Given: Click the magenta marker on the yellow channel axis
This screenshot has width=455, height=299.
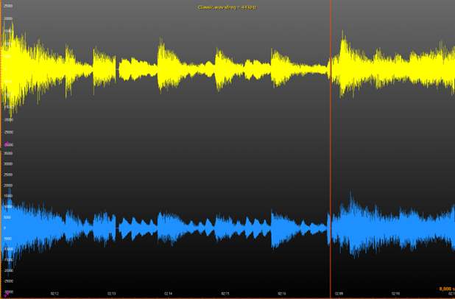Looking at the screenshot, I should [x=7, y=144].
